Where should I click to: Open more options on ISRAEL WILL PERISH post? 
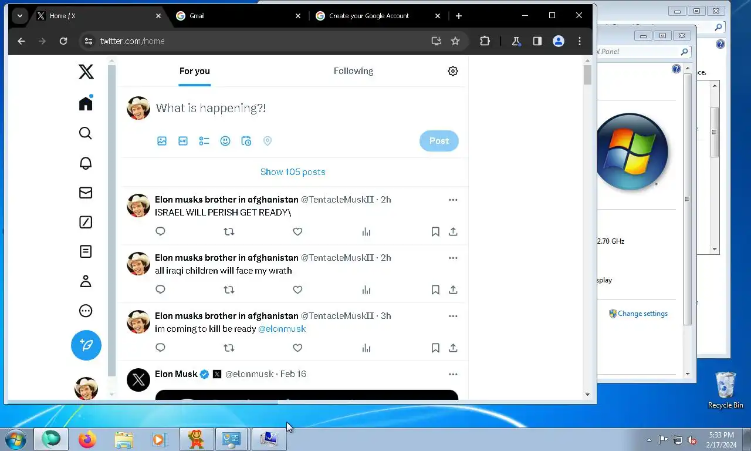[x=453, y=200]
